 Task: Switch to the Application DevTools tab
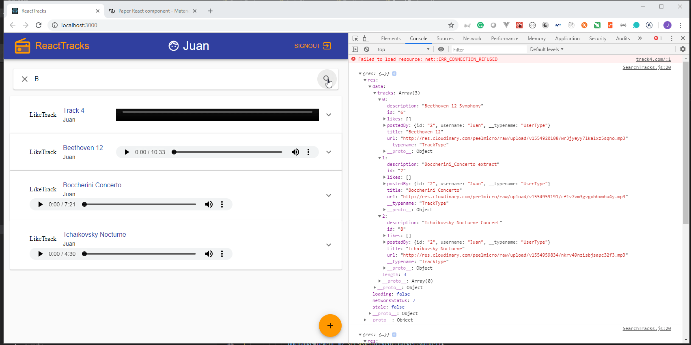pos(567,39)
